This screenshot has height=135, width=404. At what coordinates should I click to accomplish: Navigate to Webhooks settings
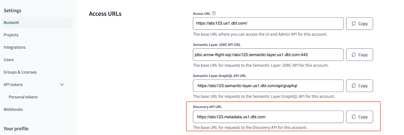tap(13, 110)
